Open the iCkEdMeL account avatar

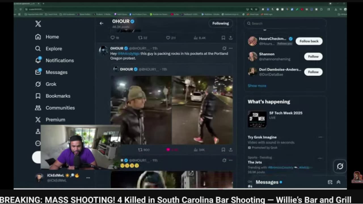coord(39,178)
